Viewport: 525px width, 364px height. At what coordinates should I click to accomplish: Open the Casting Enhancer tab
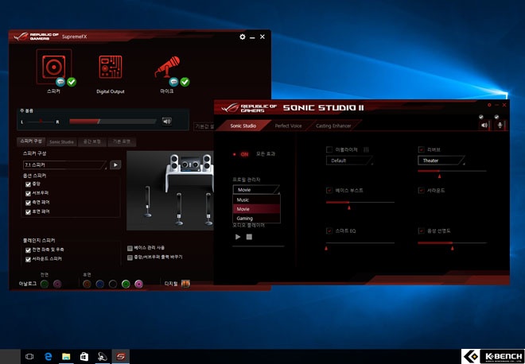click(333, 126)
